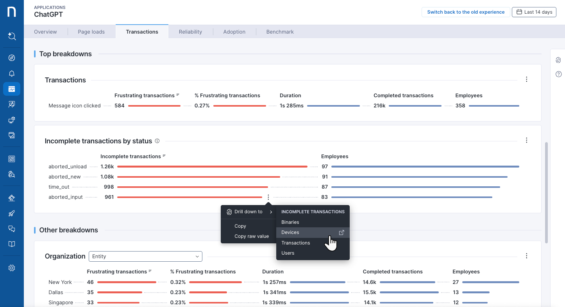Open the three-dot menu on Organization card
This screenshot has width=565, height=307.
[526, 256]
